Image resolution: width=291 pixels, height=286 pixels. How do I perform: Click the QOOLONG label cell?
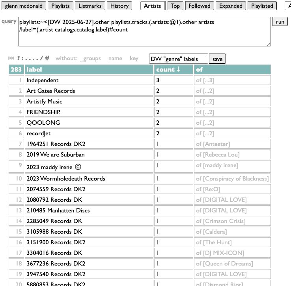point(89,123)
